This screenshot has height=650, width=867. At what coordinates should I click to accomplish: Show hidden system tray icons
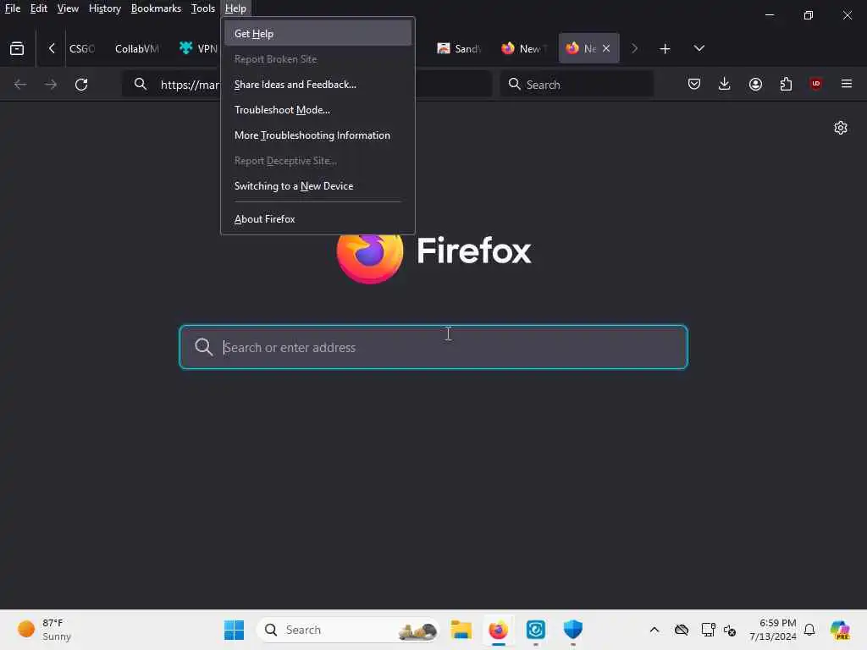(x=654, y=630)
